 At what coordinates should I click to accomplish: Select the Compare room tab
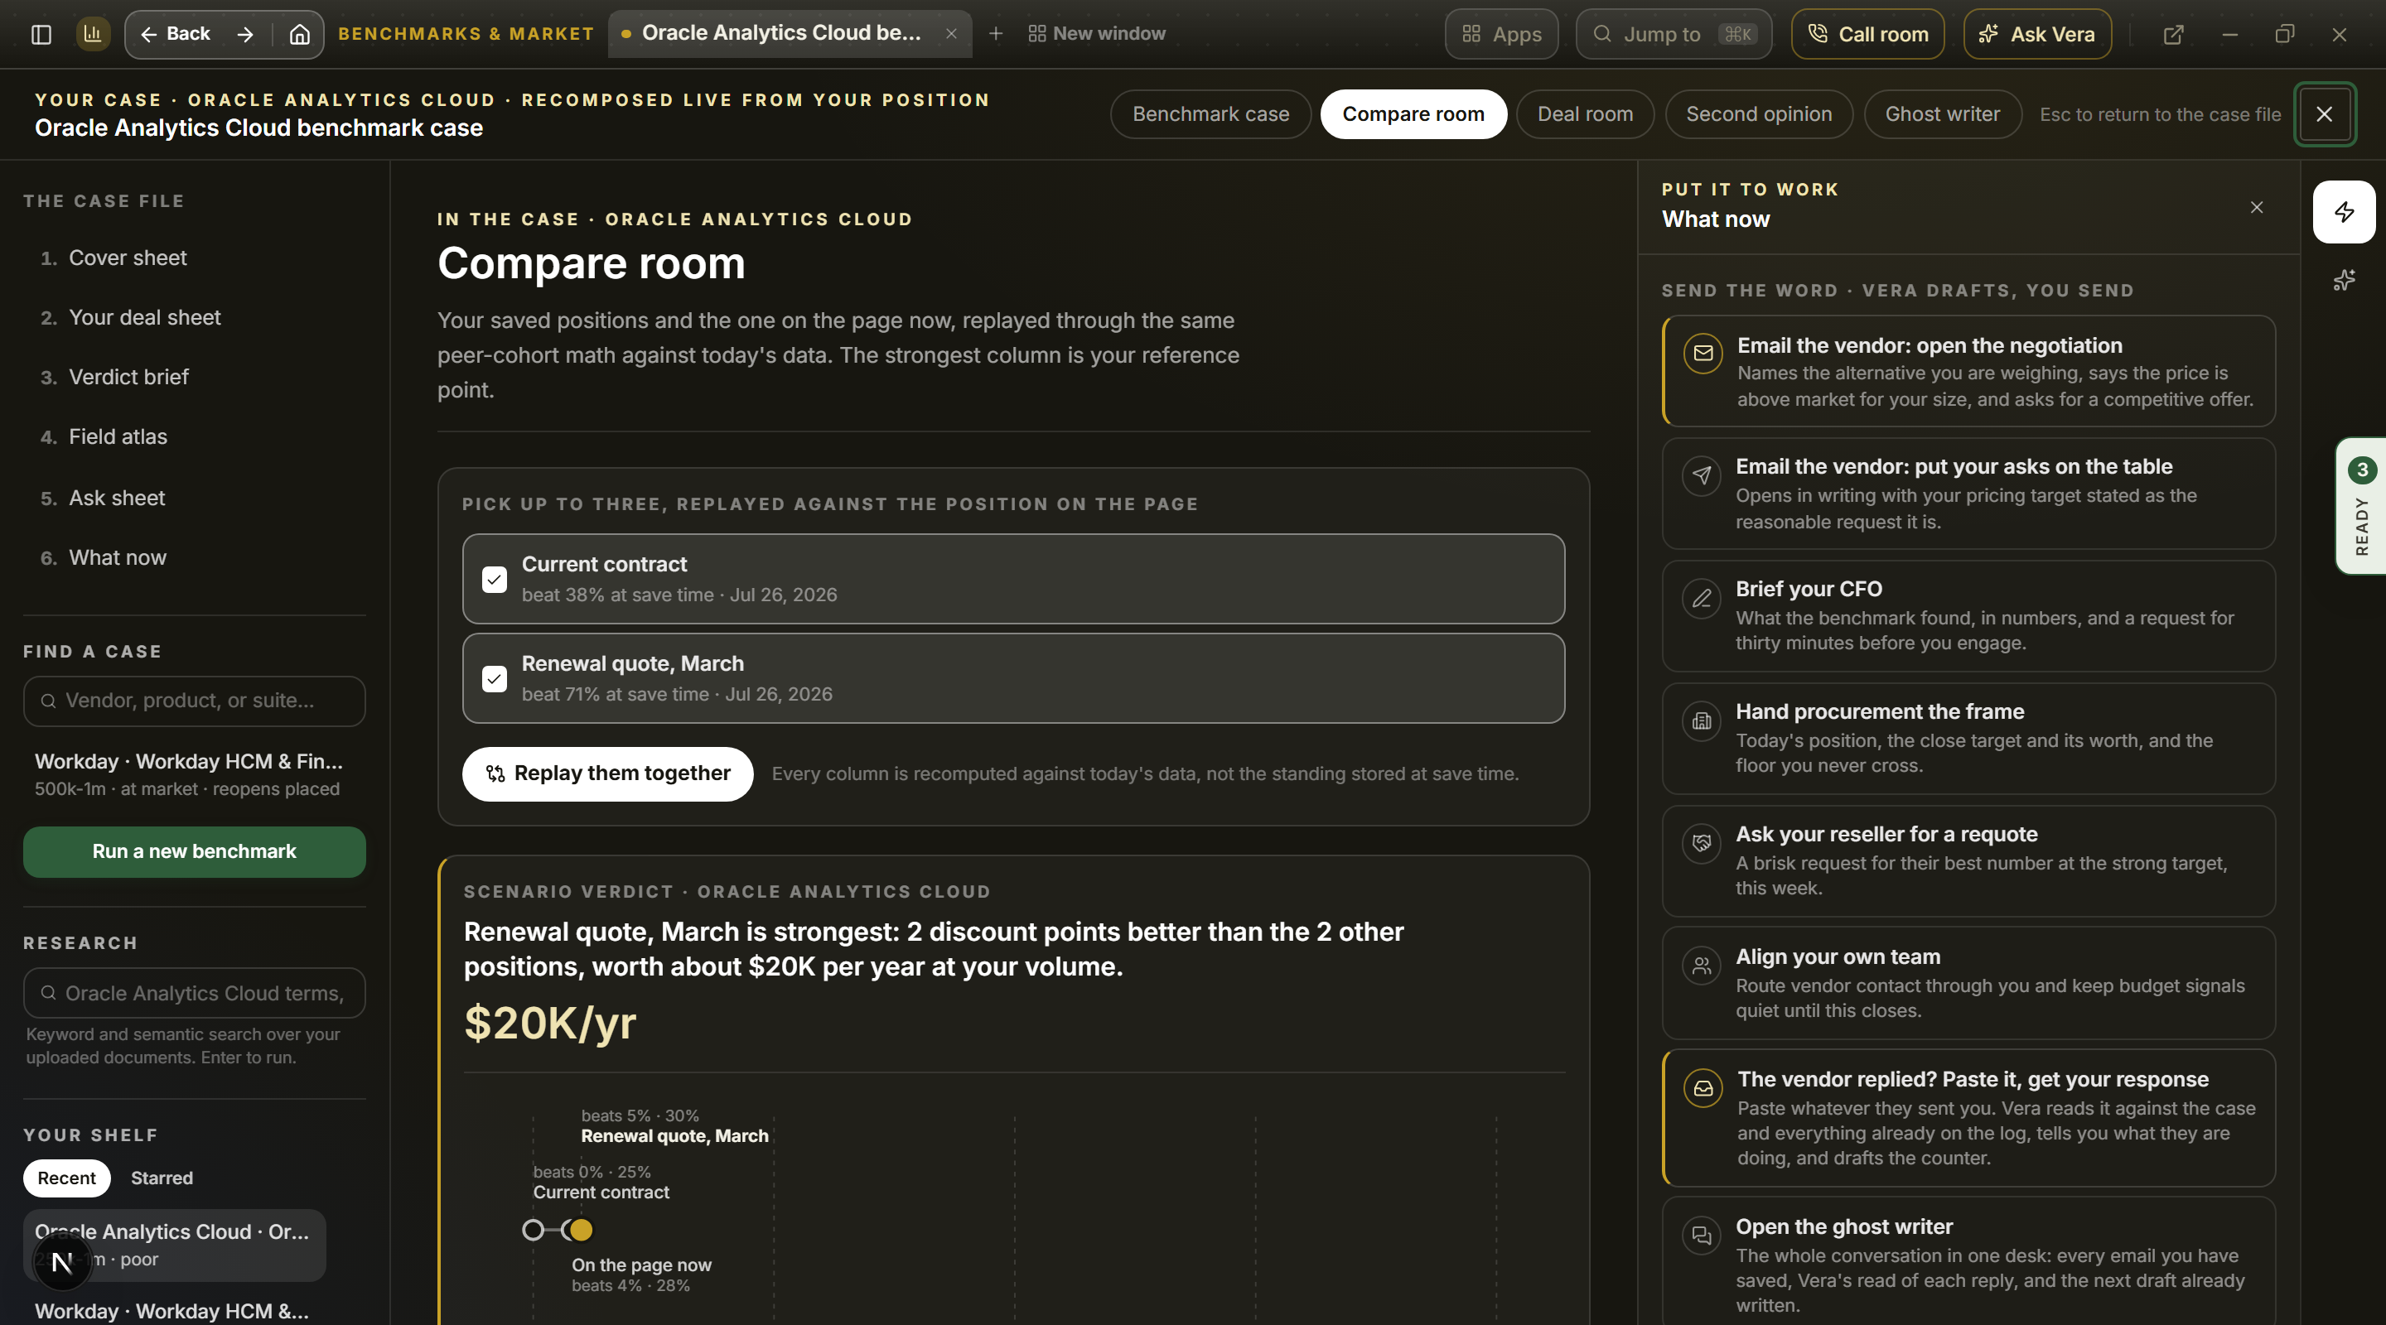[1413, 114]
